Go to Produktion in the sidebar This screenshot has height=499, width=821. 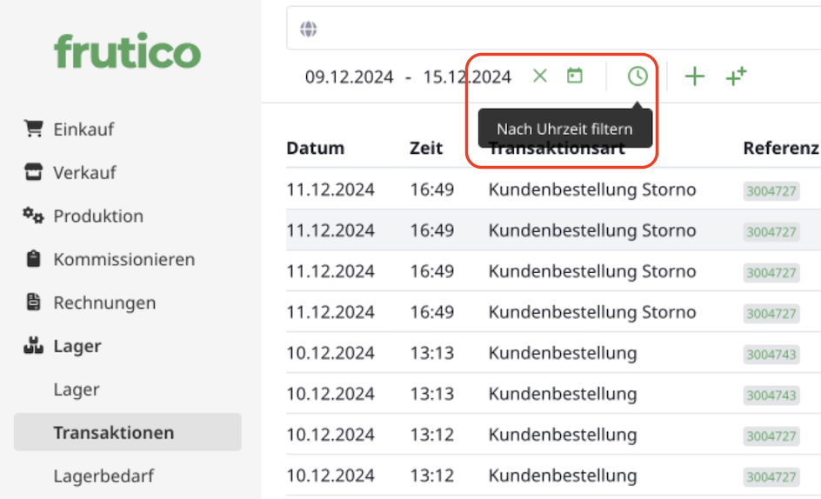click(97, 216)
